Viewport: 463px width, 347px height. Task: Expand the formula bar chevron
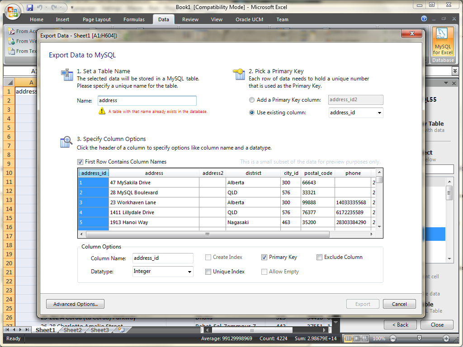tap(454, 71)
